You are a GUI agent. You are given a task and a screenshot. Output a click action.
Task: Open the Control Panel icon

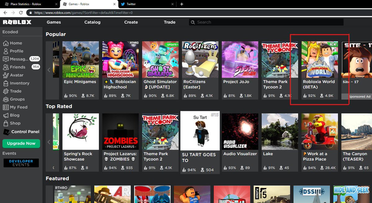(x=7, y=132)
